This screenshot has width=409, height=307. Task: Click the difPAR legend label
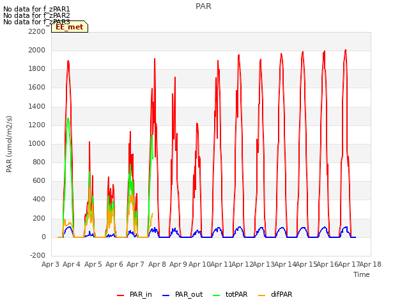click(x=281, y=294)
